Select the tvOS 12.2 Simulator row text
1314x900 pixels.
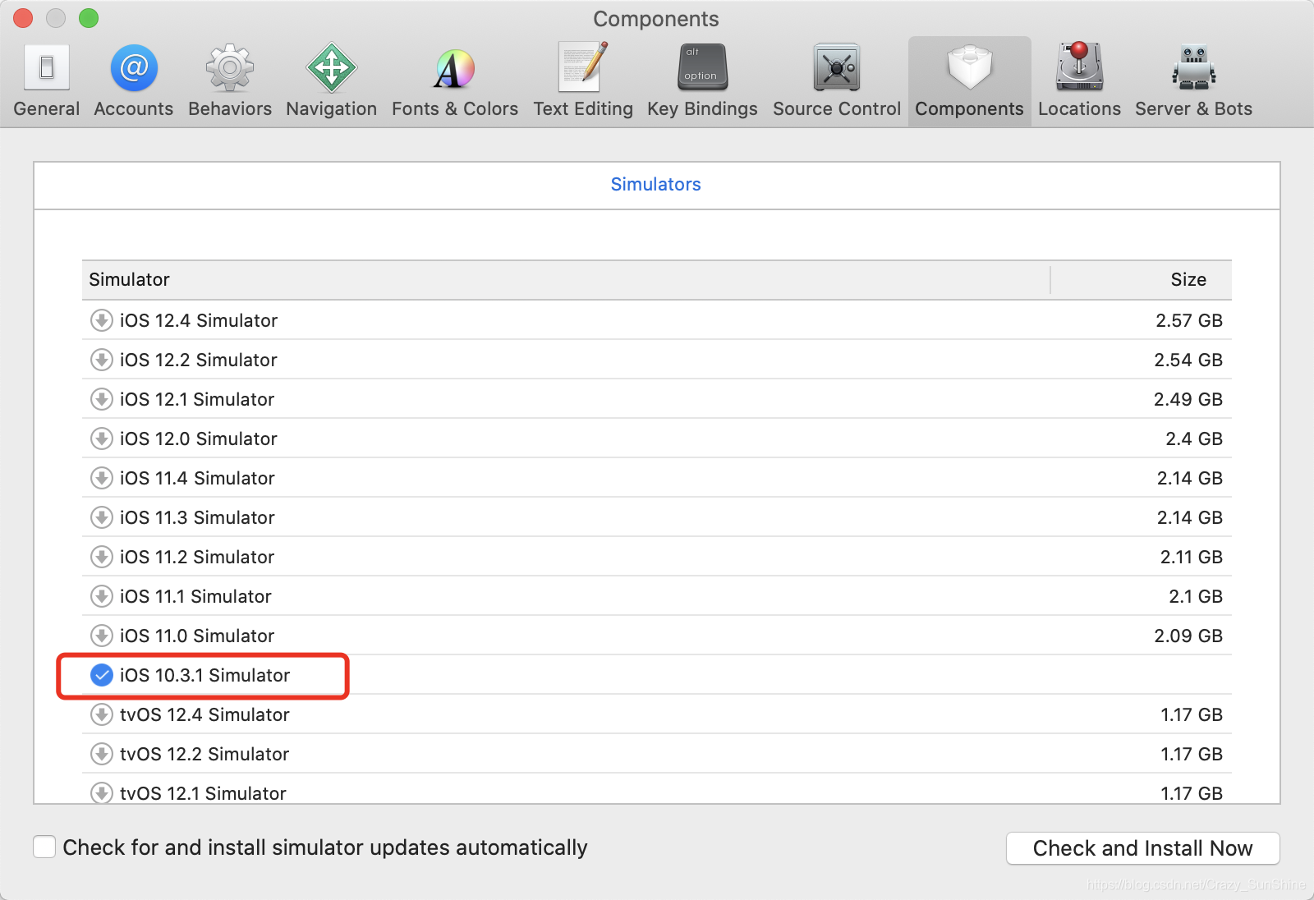204,754
